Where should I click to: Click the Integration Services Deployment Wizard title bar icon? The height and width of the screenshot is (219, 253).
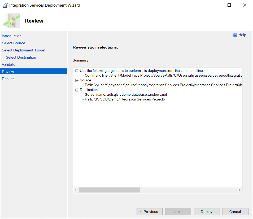pyautogui.click(x=5, y=5)
